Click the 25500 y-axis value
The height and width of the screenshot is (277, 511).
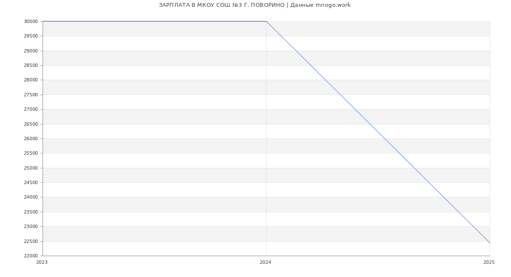[31, 153]
